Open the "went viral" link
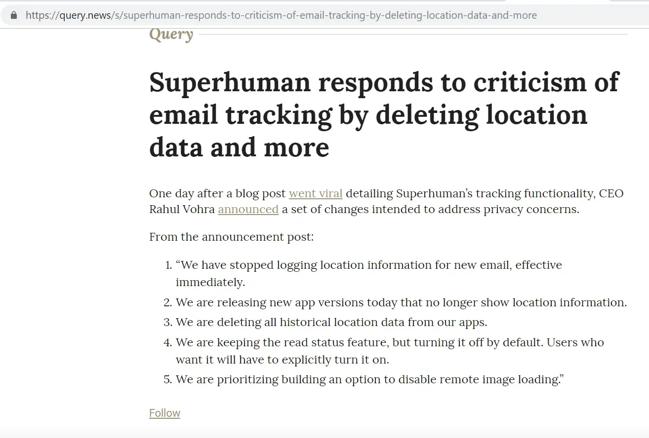 [x=316, y=193]
